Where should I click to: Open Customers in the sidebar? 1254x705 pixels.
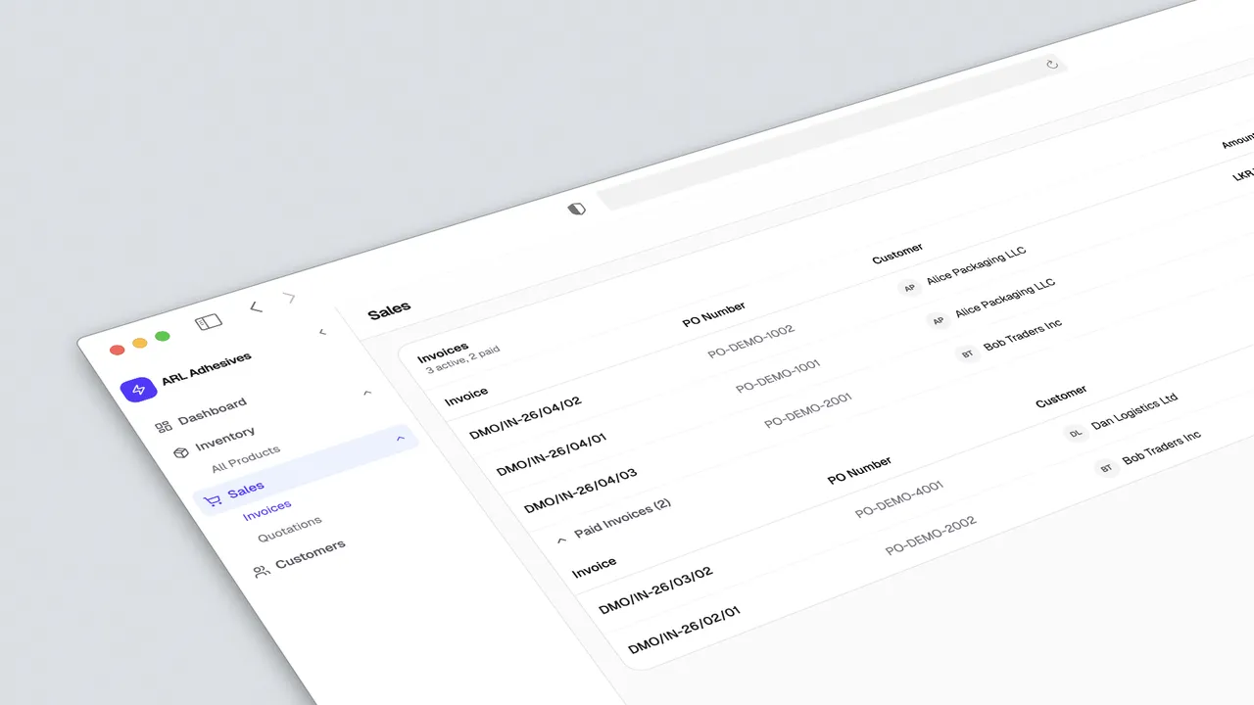(311, 554)
